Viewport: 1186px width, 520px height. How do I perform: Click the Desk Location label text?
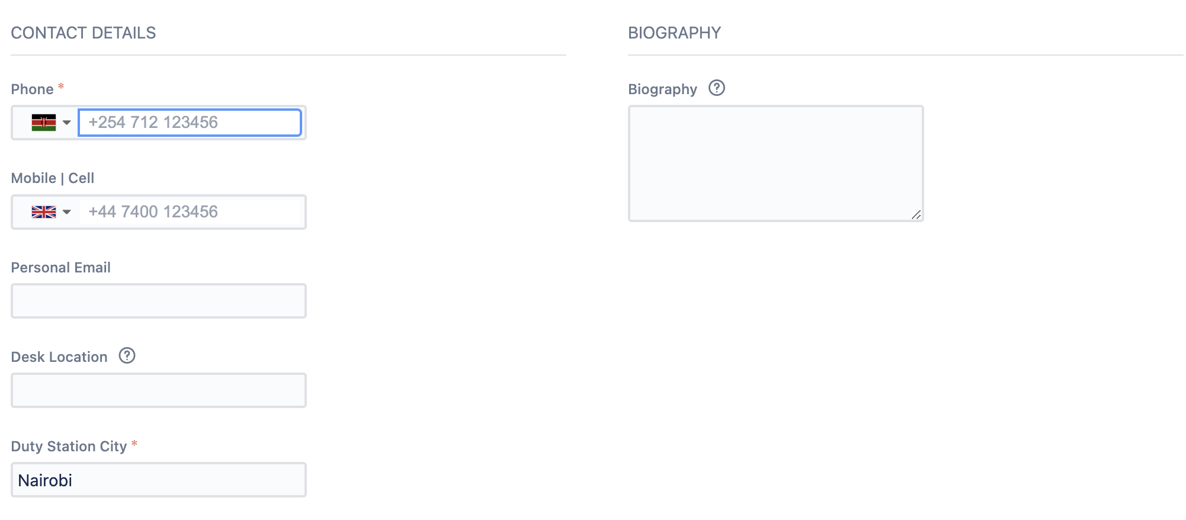pos(59,357)
